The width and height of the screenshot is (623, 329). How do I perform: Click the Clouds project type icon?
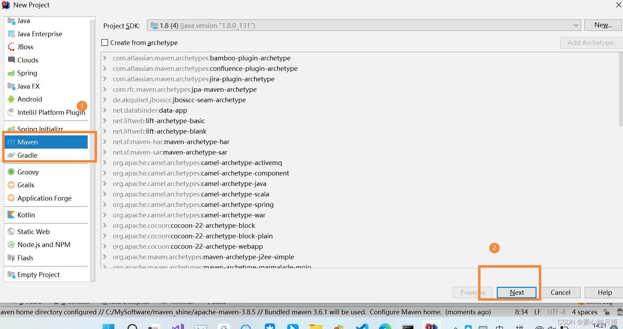tap(11, 60)
